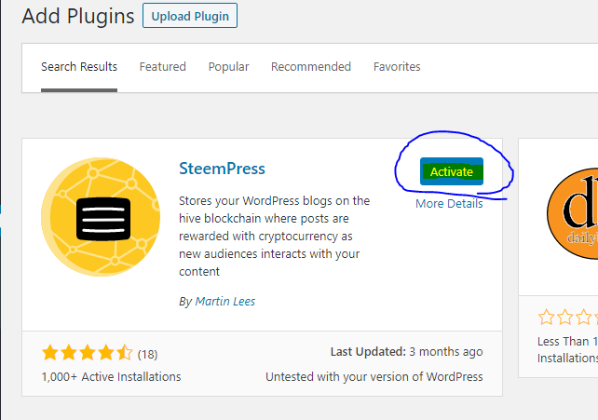Open the Search Results tab

pyautogui.click(x=79, y=67)
